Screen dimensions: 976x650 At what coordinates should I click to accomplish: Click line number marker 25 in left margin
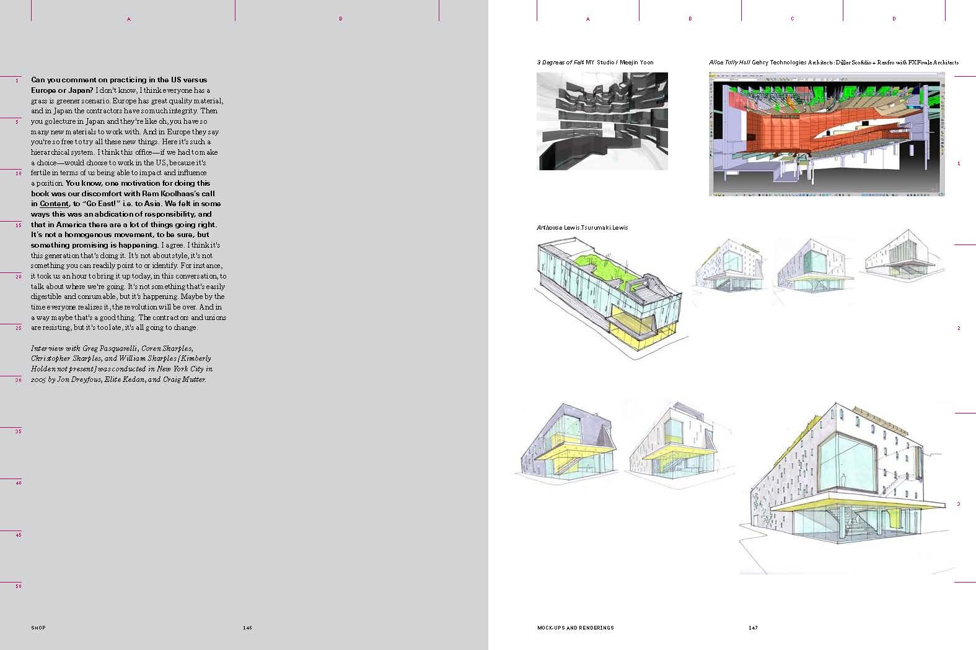[x=18, y=328]
